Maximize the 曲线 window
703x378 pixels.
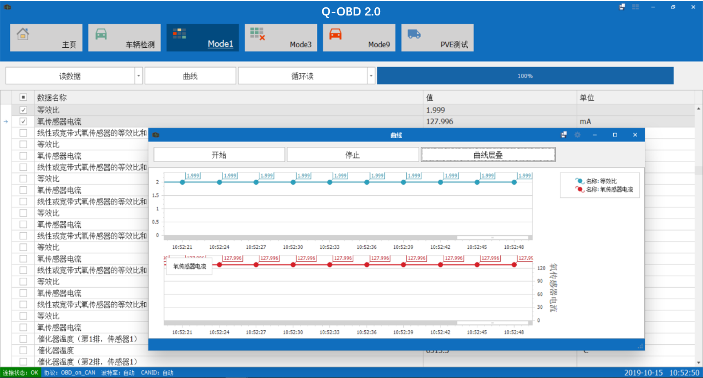[615, 135]
